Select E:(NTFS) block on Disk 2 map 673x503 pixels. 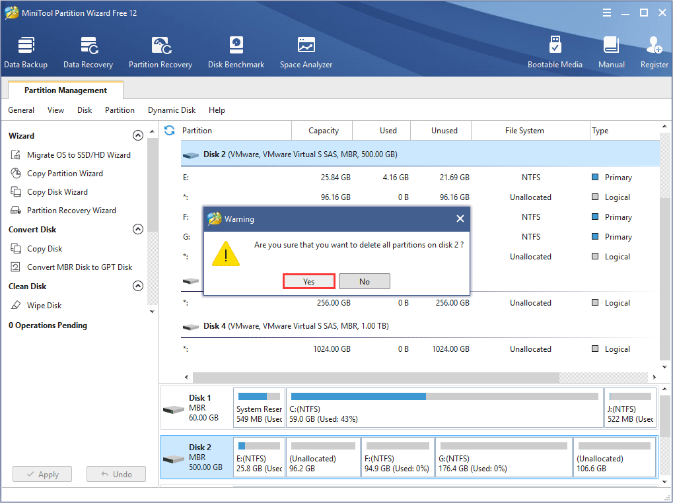point(260,457)
